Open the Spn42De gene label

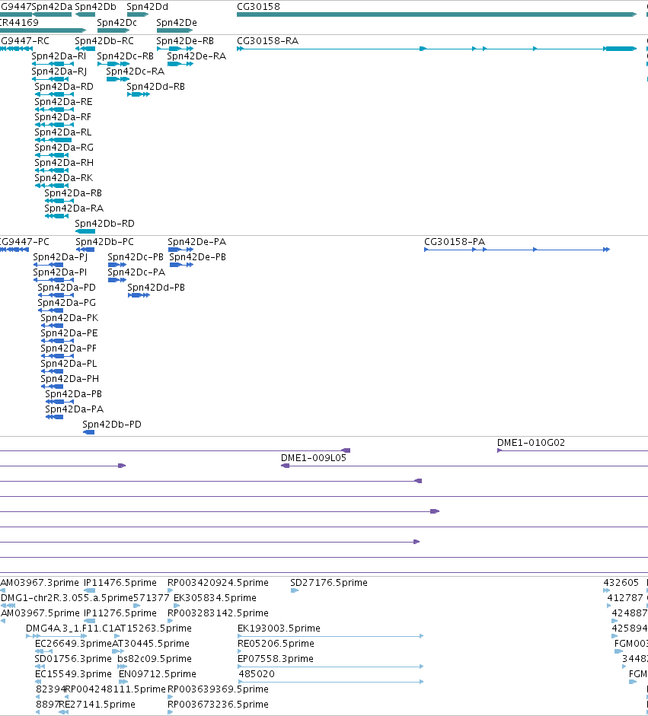click(177, 22)
